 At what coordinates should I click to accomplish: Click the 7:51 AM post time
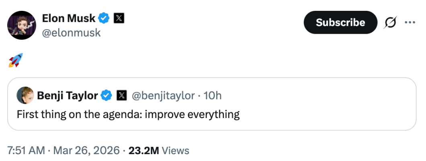(x=26, y=151)
